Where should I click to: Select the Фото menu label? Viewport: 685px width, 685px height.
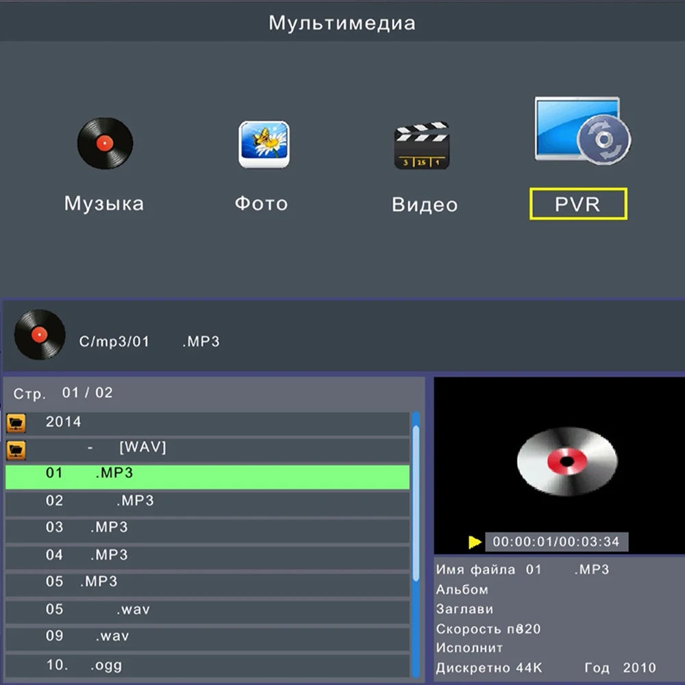pos(261,203)
